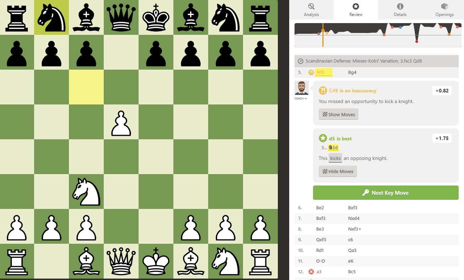Expand the COACH dropdown chevron
464x280 pixels.
tap(306, 98)
